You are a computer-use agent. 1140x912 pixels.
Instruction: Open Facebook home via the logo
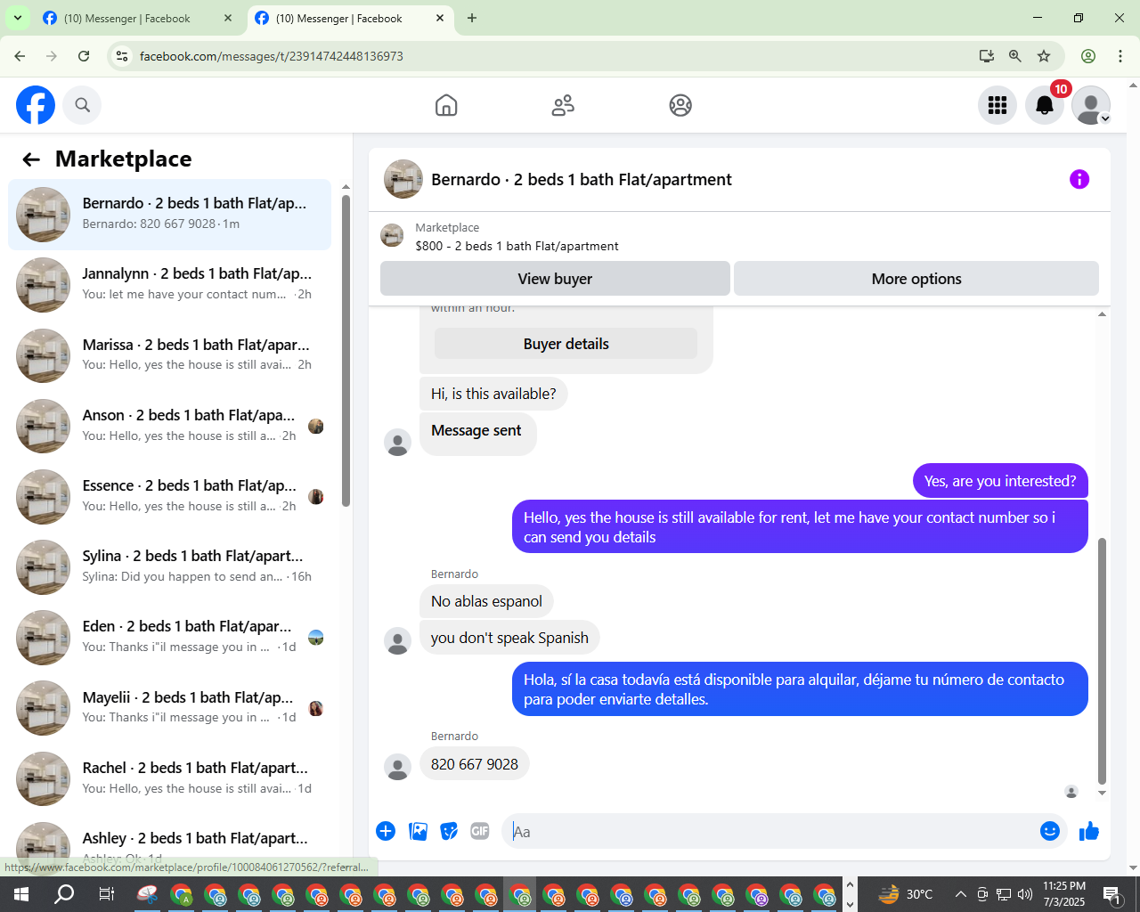(x=36, y=105)
